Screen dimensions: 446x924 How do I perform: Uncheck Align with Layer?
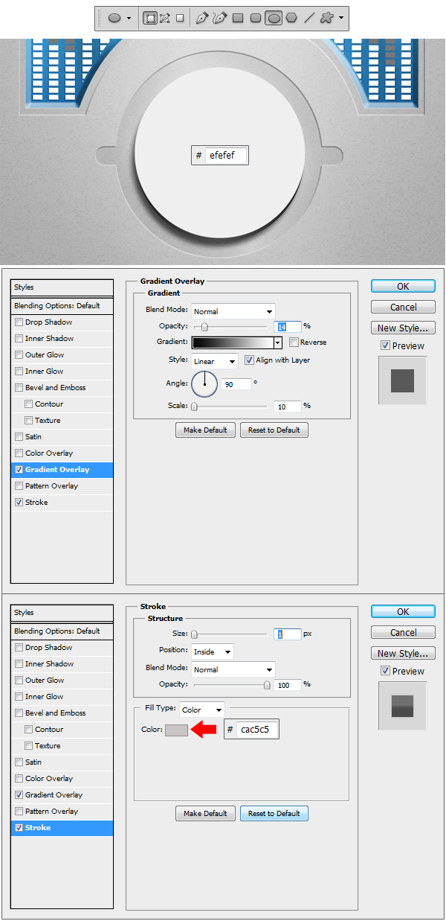pyautogui.click(x=250, y=360)
